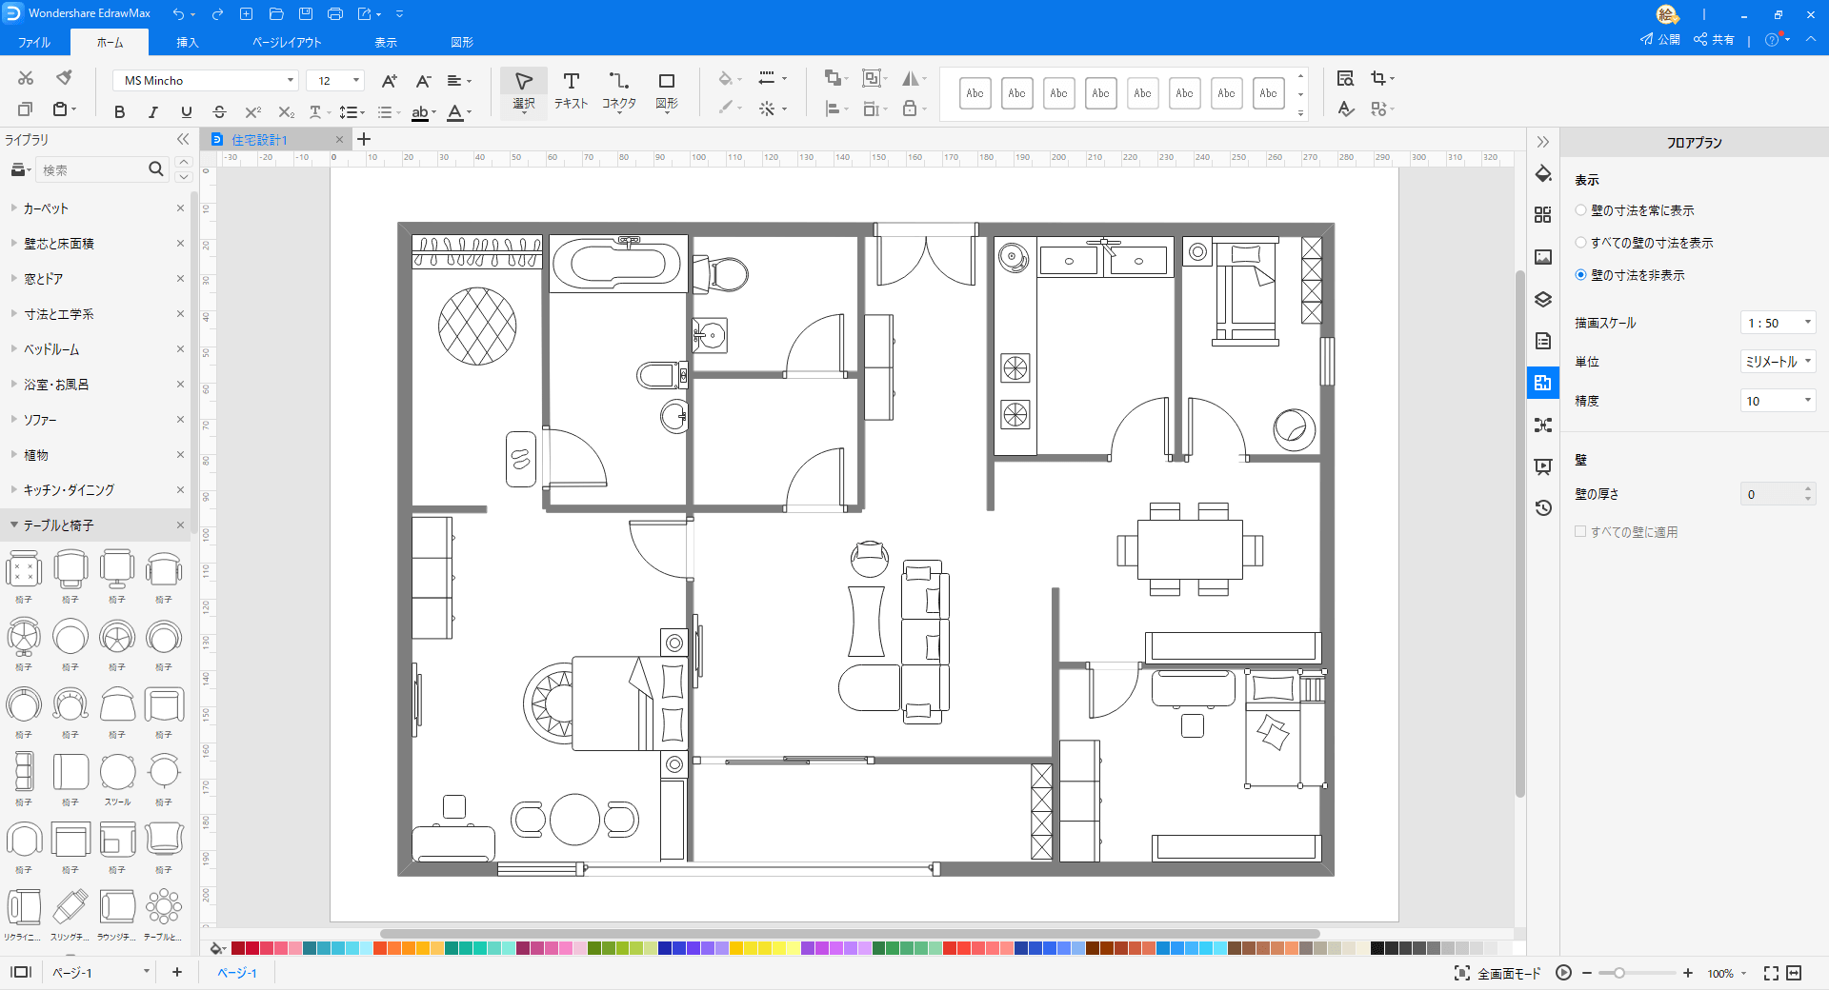The image size is (1829, 990).
Task: Click the 共有 share button
Action: pyautogui.click(x=1714, y=40)
